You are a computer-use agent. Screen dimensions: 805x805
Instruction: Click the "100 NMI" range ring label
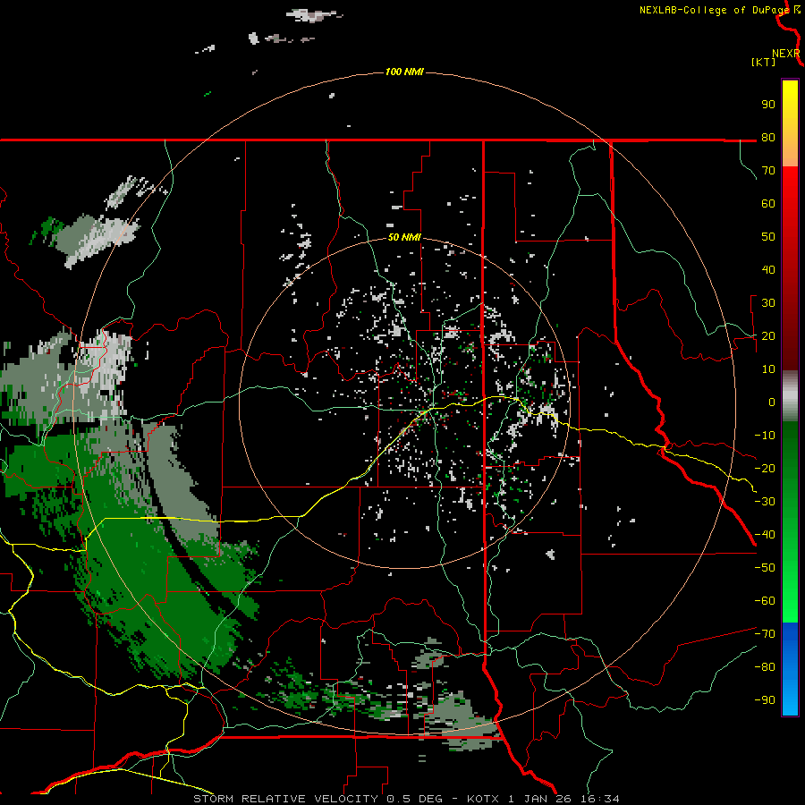(404, 72)
